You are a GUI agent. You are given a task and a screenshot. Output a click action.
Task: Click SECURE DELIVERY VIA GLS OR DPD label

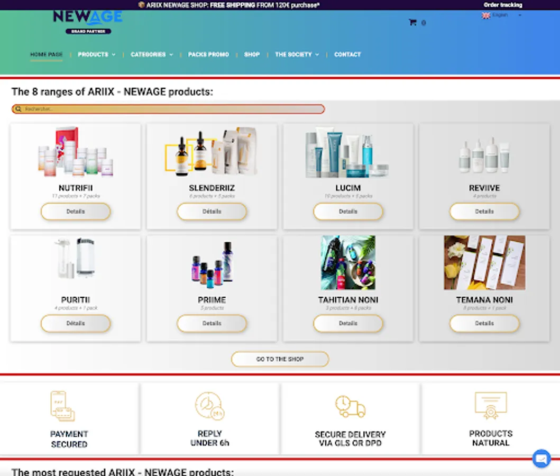[x=350, y=438]
